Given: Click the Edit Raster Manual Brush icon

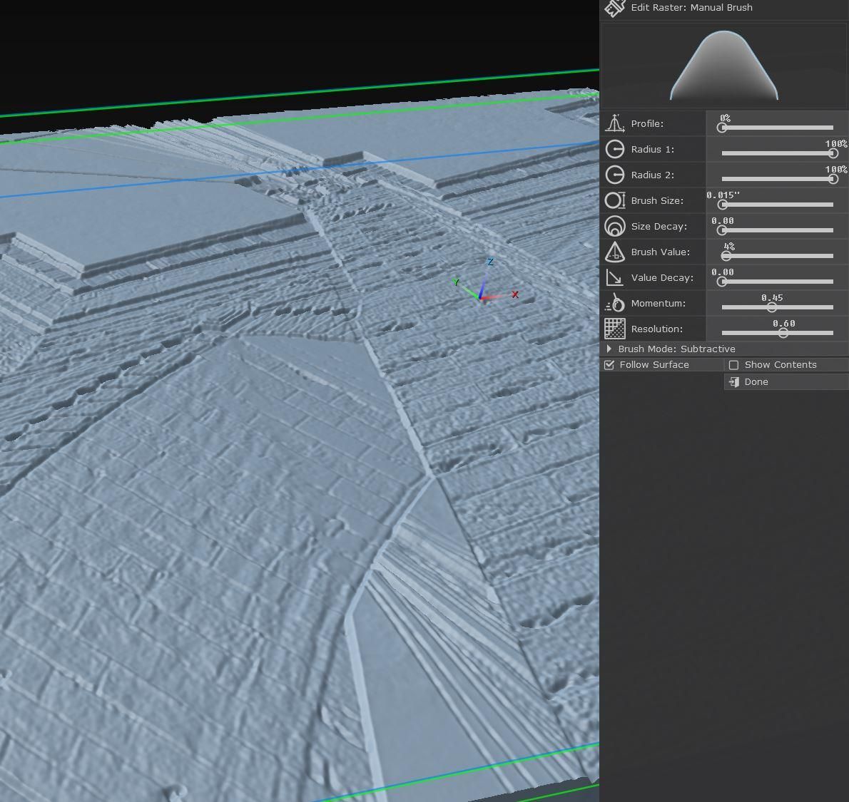Looking at the screenshot, I should click(614, 8).
